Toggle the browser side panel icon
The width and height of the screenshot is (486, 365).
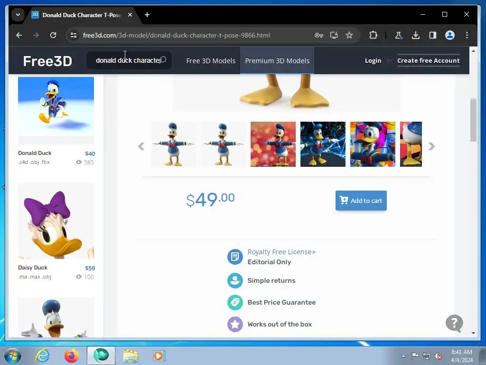[433, 35]
